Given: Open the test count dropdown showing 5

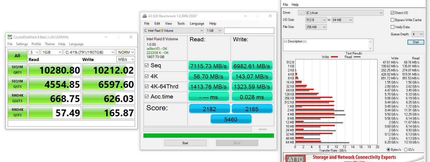Looking at the screenshot, I should click(34, 52).
